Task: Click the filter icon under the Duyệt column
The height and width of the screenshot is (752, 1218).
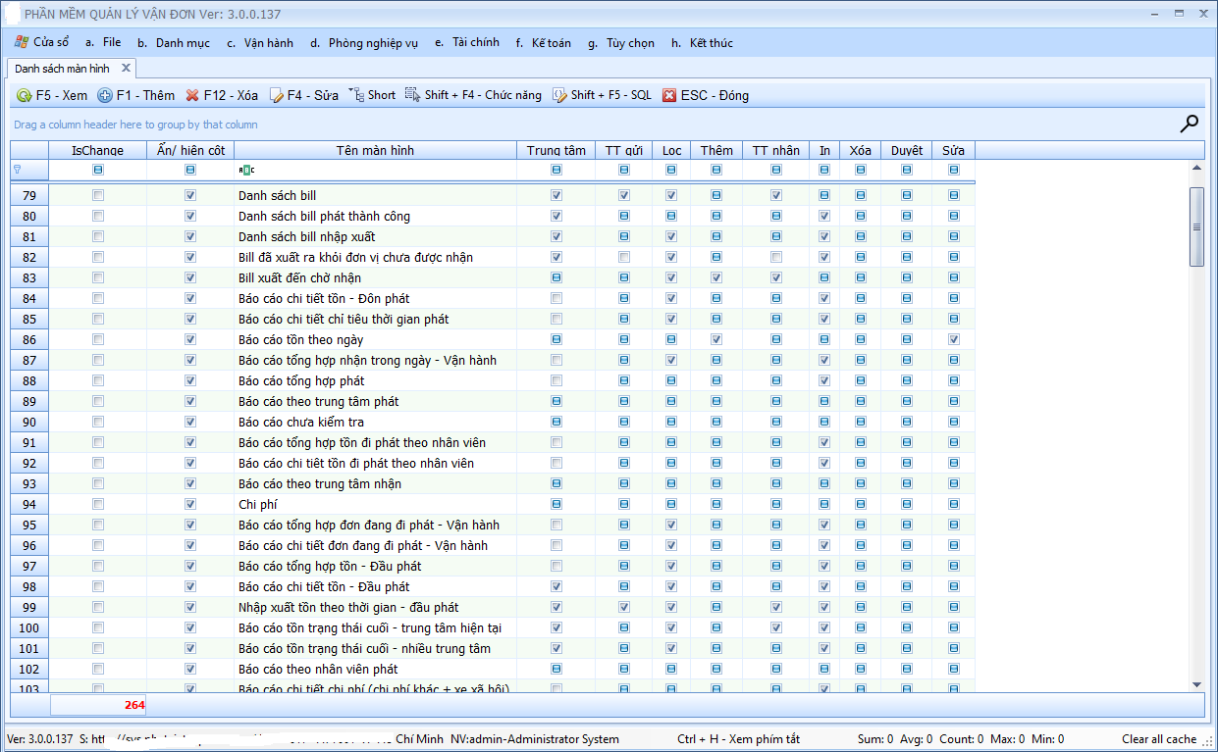Action: point(907,170)
